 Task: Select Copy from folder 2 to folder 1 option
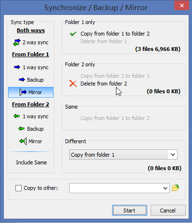(x=115, y=76)
